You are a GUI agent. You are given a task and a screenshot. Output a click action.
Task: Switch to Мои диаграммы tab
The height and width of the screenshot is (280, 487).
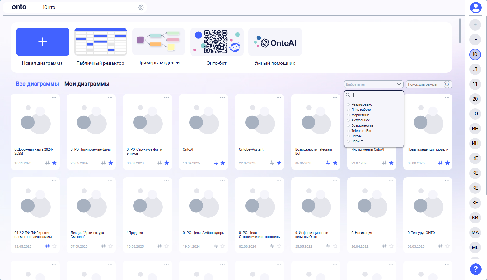pyautogui.click(x=87, y=84)
